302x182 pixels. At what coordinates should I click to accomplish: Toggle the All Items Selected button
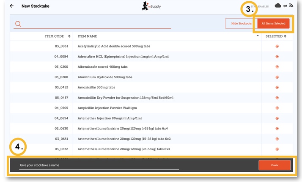click(x=273, y=24)
